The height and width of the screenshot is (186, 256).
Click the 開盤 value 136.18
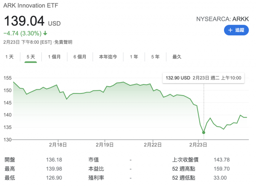54,160
